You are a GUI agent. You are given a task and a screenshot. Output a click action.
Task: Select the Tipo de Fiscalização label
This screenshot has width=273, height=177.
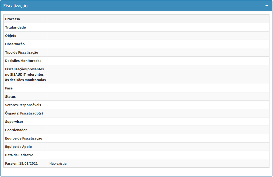click(x=22, y=53)
